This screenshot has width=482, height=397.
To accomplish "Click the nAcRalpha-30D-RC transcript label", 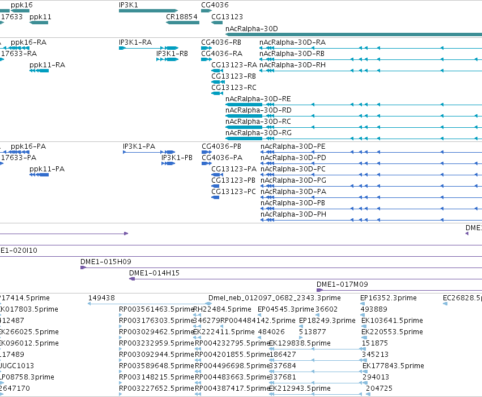I will [258, 122].
